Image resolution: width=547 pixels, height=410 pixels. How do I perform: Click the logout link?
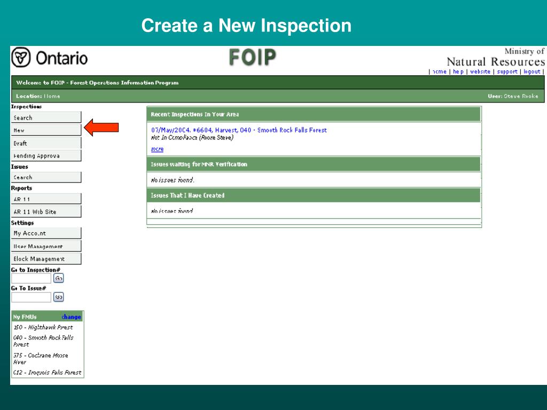(532, 72)
